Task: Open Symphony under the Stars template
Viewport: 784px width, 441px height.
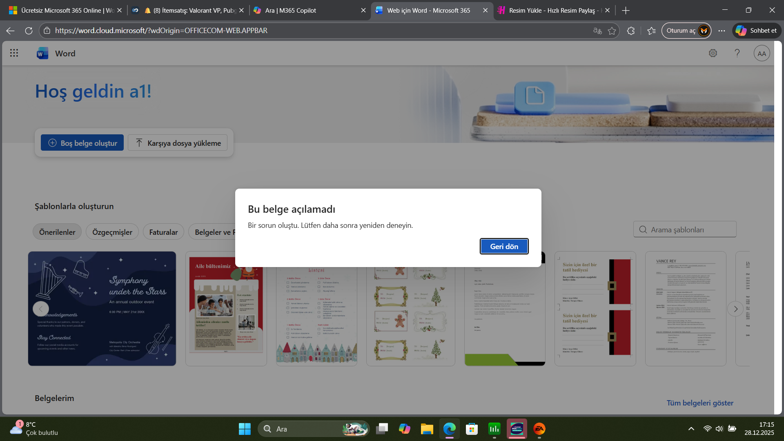Action: [x=102, y=309]
